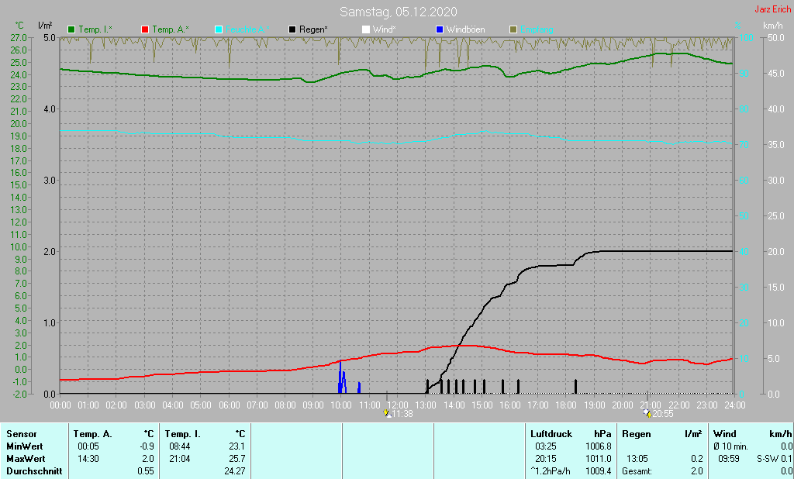Click the km/h axis unit label top right
Screen dimensions: 794x479
coord(772,26)
